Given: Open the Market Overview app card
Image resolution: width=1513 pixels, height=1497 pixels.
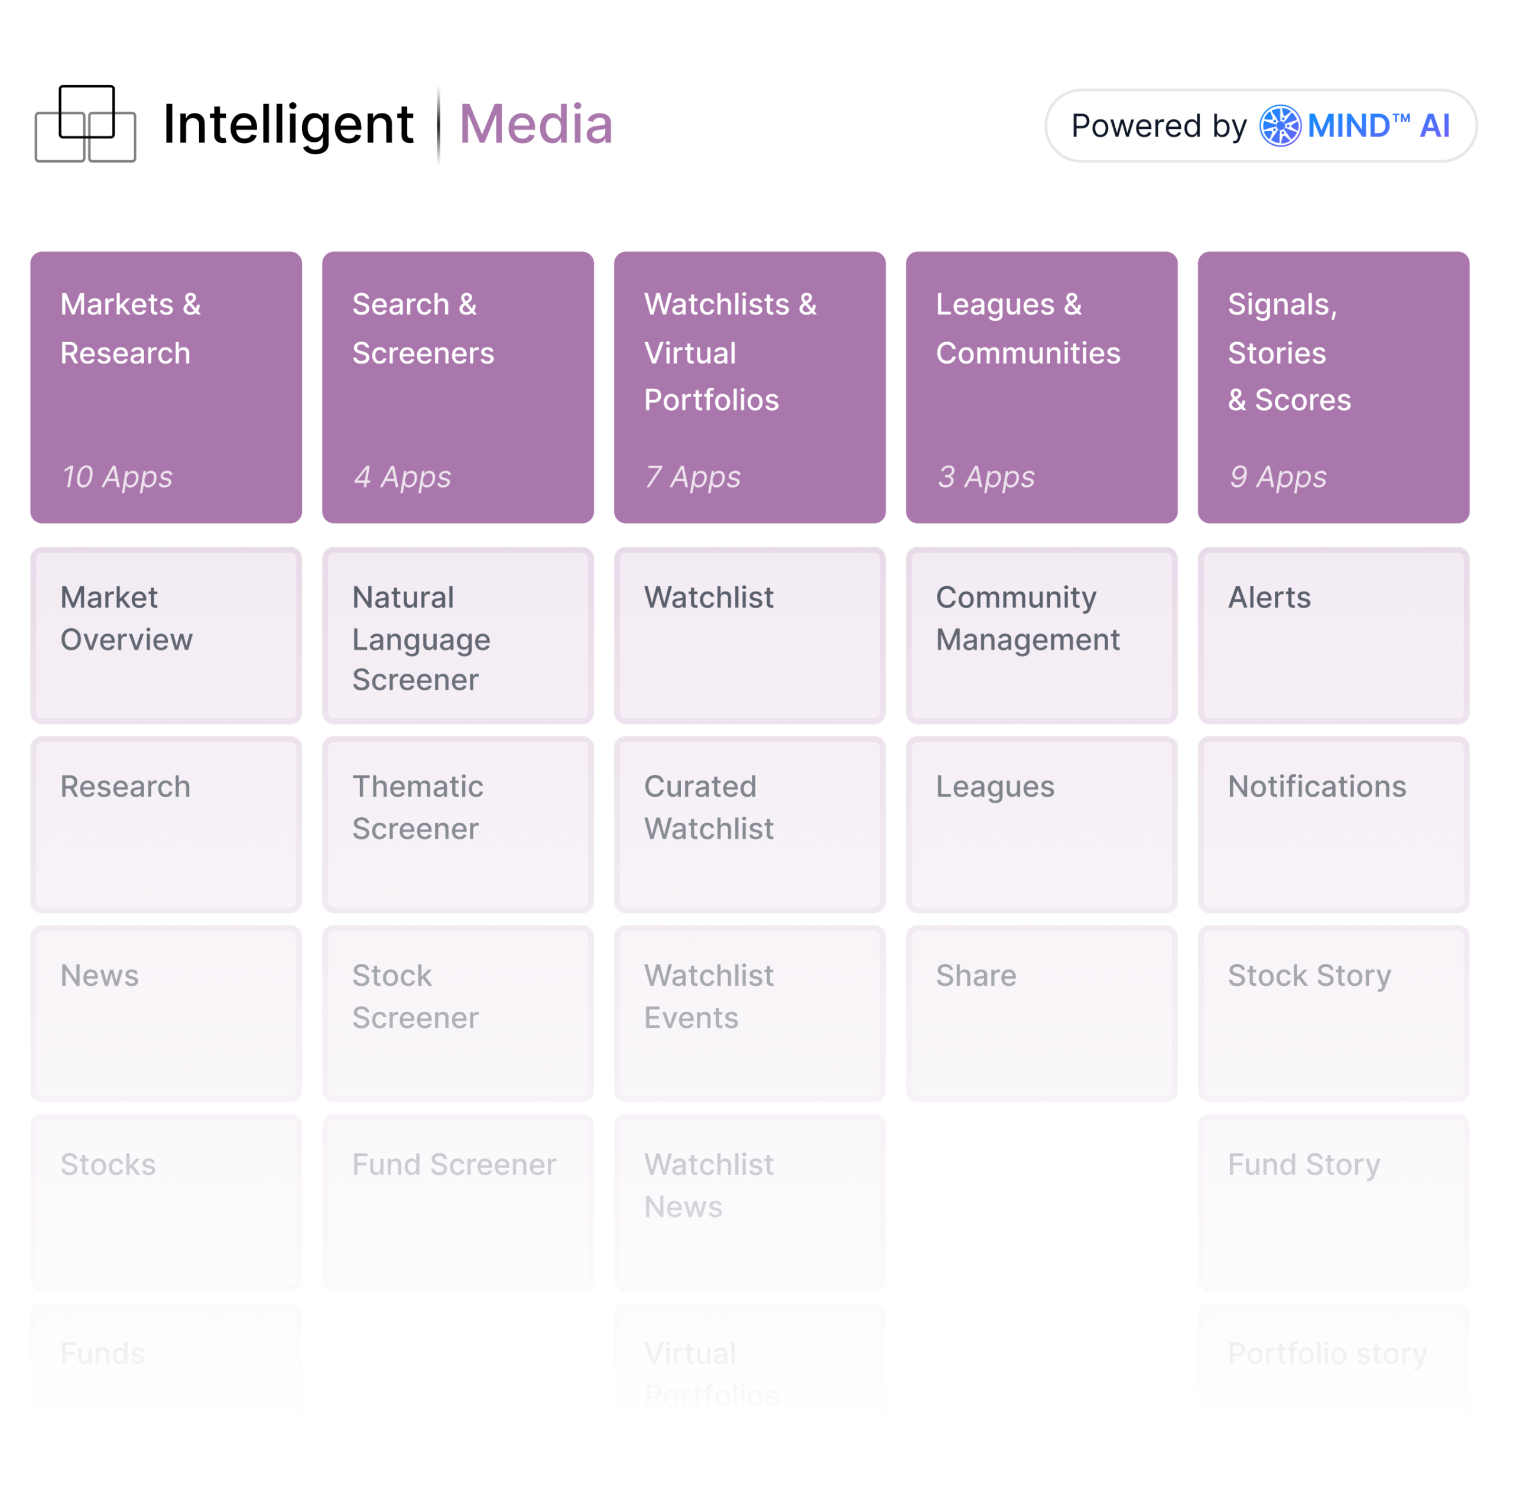Looking at the screenshot, I should (166, 635).
